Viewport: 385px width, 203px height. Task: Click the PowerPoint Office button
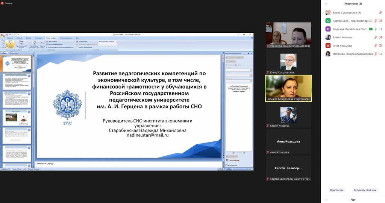[3, 36]
